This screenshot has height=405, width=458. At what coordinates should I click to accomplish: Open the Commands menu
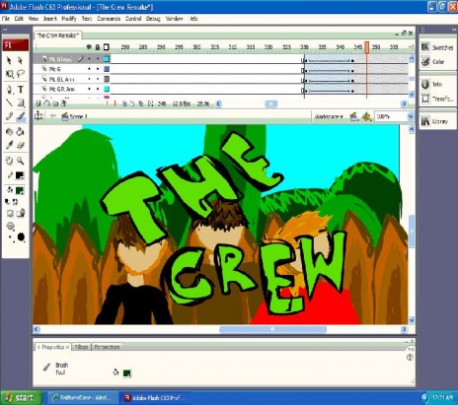pos(109,19)
